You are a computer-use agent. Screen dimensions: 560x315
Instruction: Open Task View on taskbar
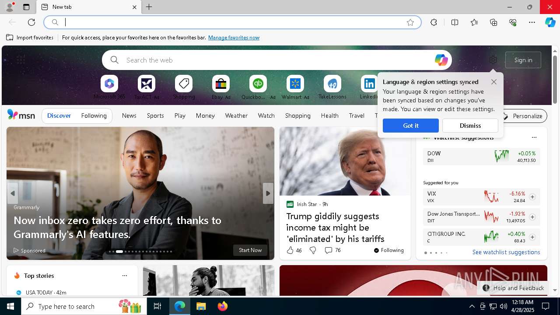point(157,306)
